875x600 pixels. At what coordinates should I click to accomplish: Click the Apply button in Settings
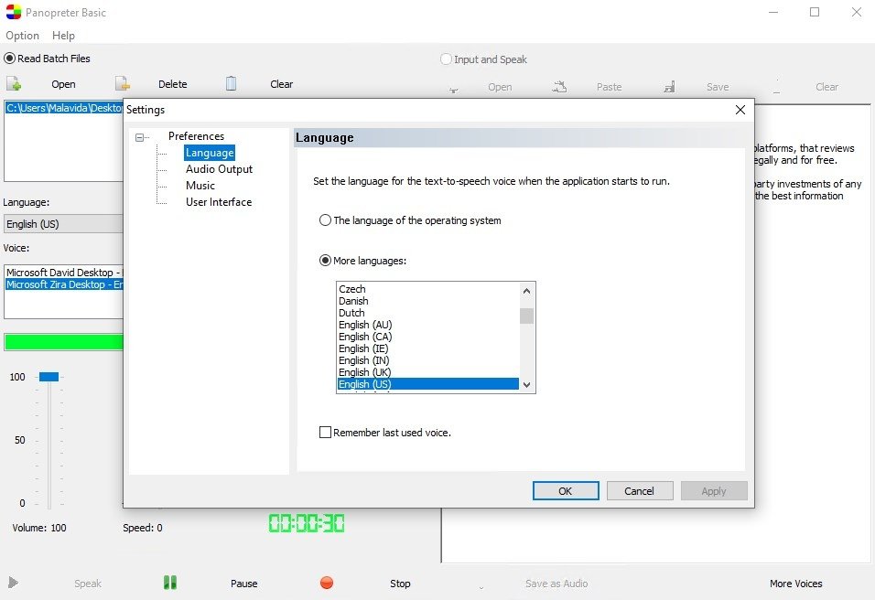(x=714, y=491)
